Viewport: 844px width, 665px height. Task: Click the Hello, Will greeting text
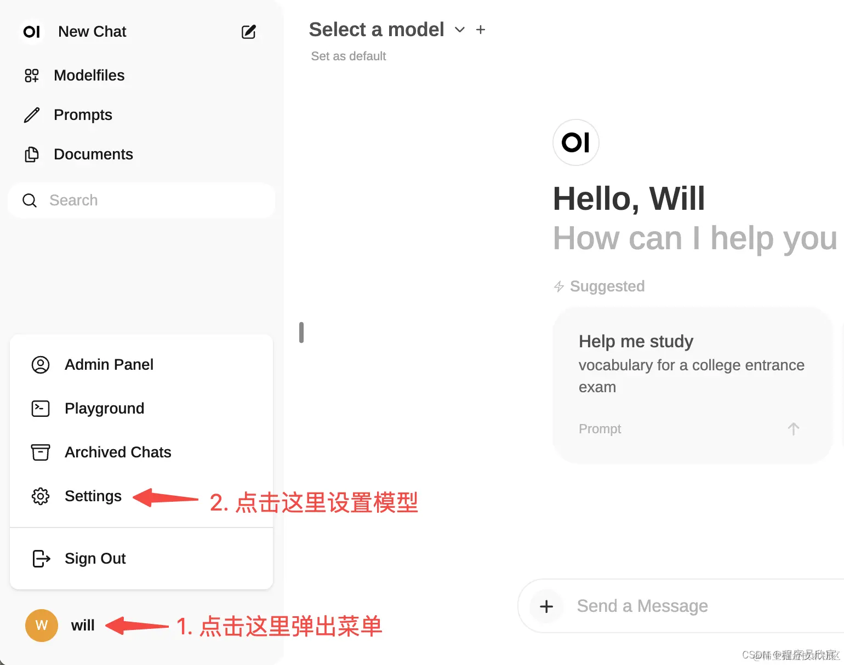629,198
